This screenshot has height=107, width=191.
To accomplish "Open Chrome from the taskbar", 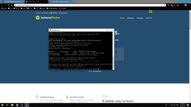I will (x=17, y=105).
